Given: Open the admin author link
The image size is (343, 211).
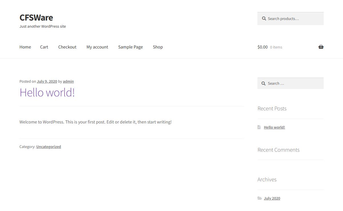Looking at the screenshot, I should pyautogui.click(x=68, y=81).
